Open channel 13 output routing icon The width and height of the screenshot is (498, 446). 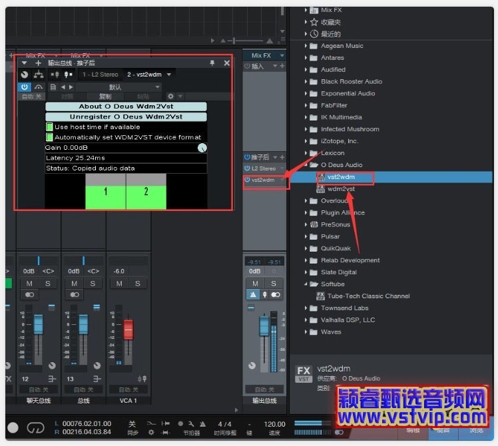[x=97, y=379]
